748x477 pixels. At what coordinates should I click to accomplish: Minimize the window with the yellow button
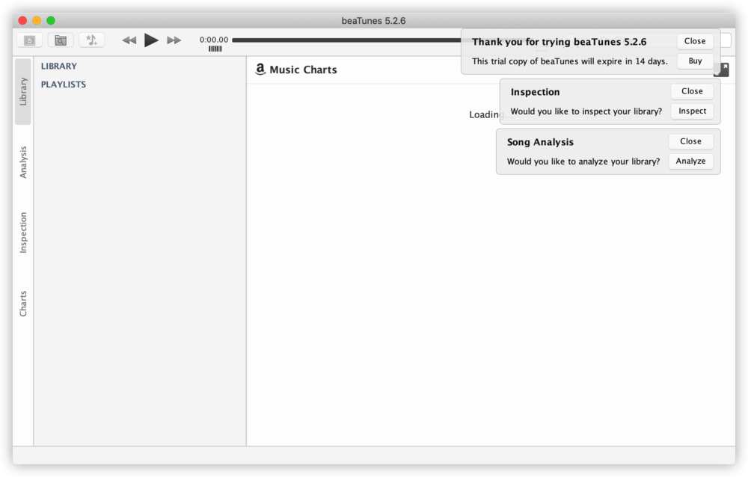(x=37, y=20)
